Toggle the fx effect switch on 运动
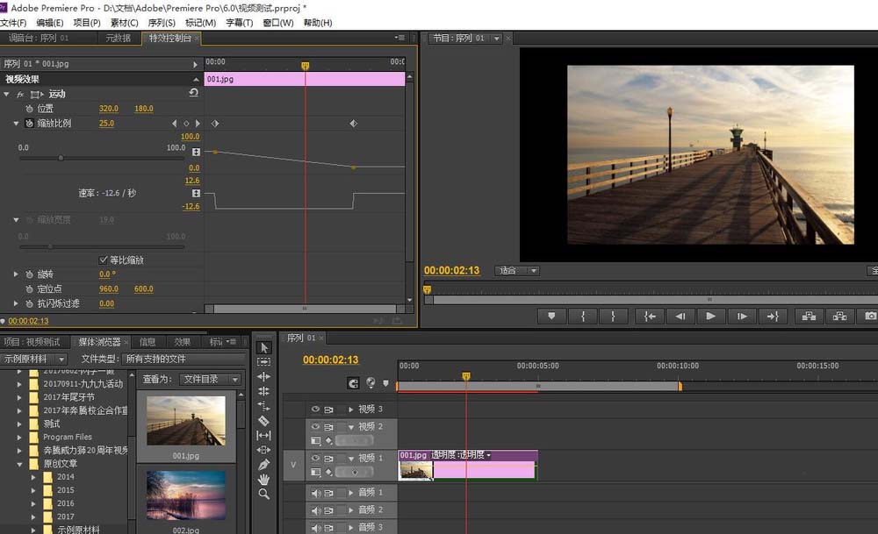The image size is (878, 534). [x=21, y=93]
